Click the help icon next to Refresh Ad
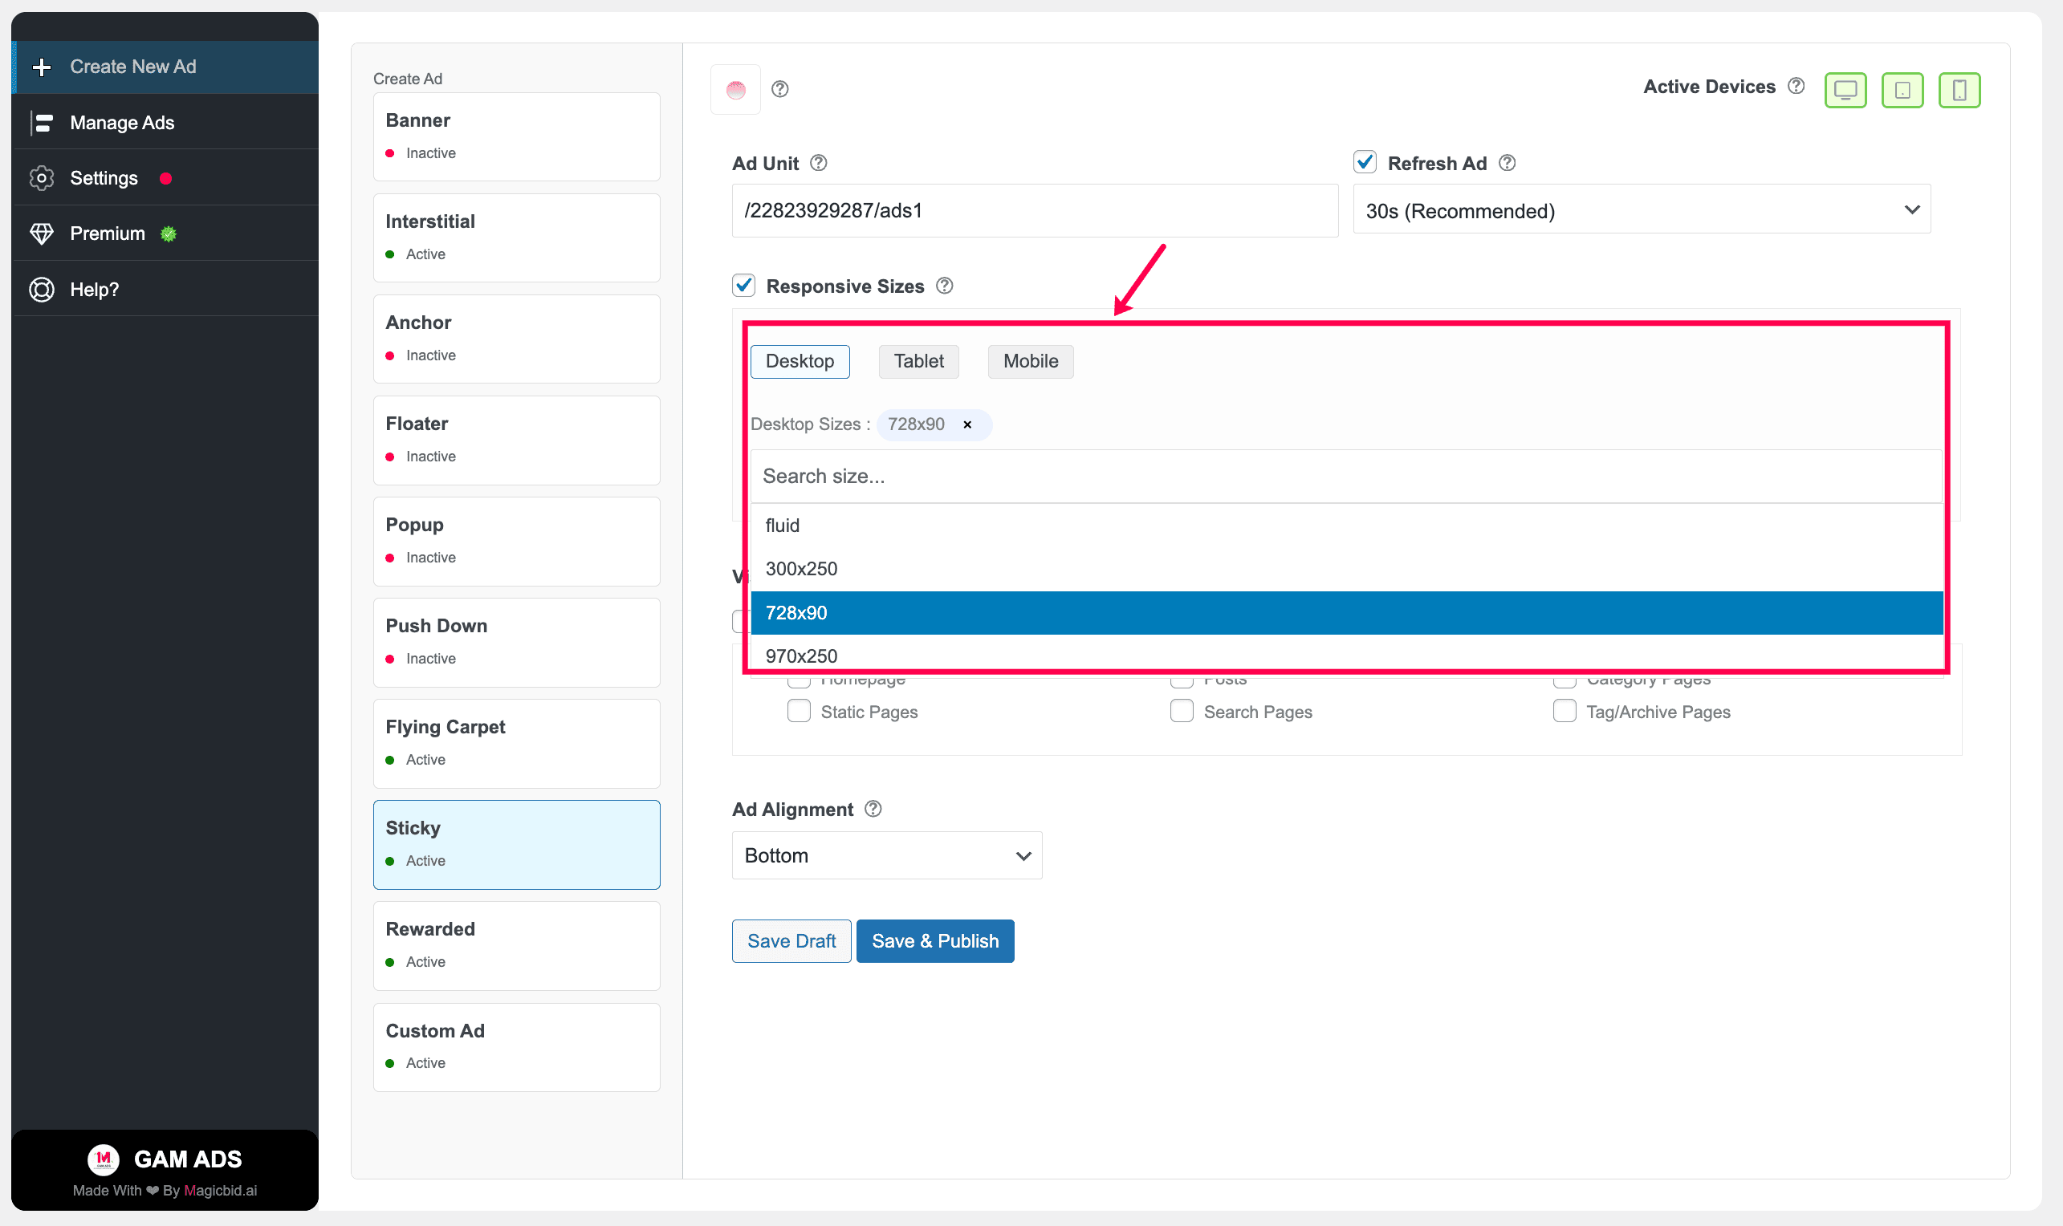 [1507, 163]
